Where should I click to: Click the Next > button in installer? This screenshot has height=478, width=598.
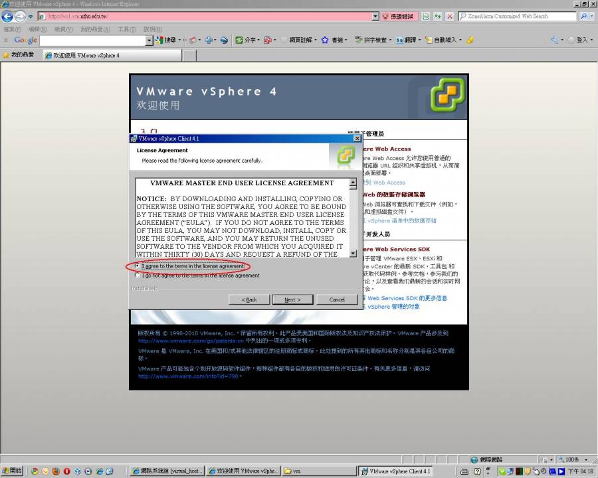(292, 299)
